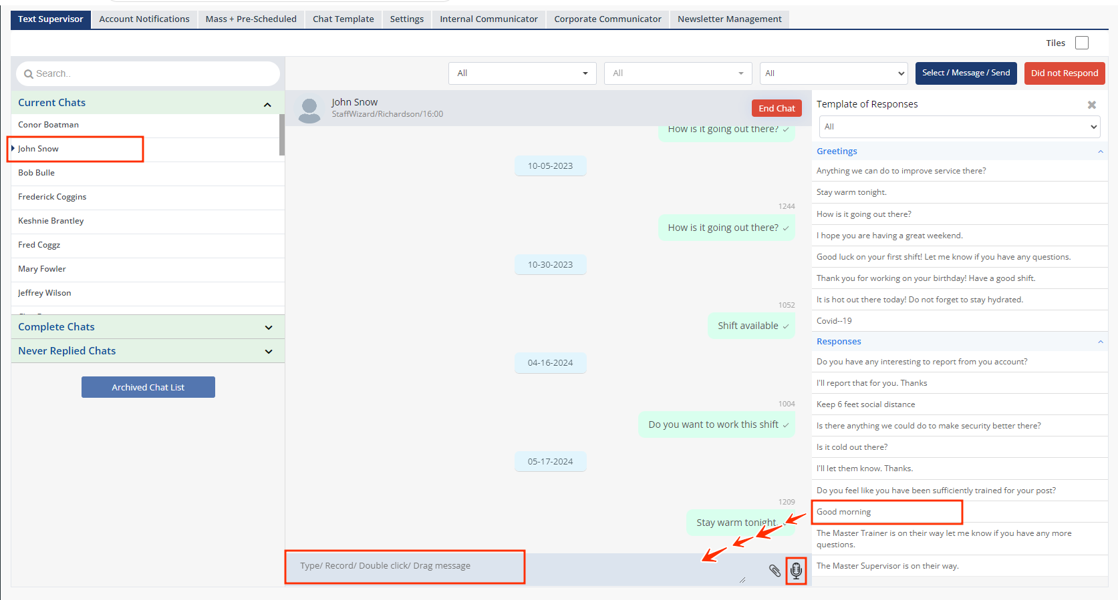Open the Template of Responses filter dropdown
1118x600 pixels.
pos(959,127)
